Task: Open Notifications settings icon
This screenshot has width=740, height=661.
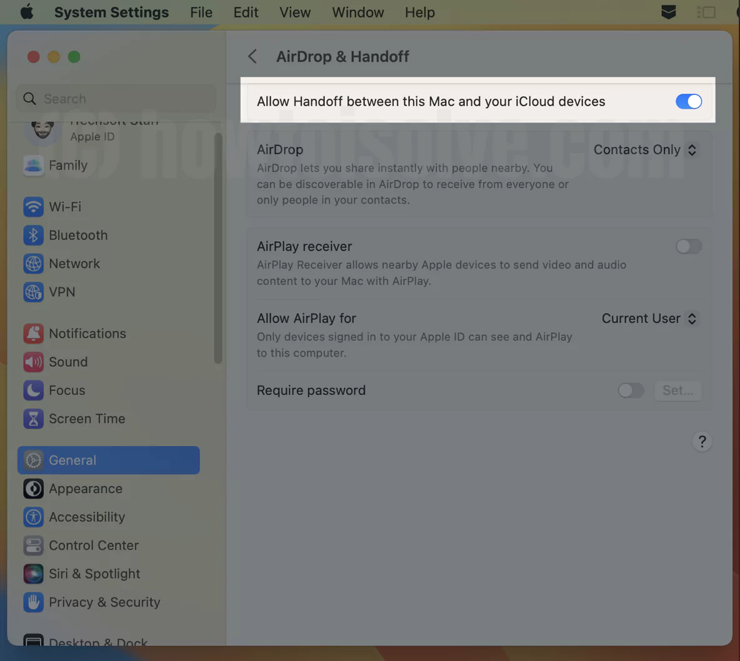Action: (x=33, y=334)
